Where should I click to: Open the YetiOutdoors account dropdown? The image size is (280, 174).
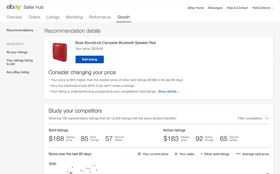click(x=263, y=8)
